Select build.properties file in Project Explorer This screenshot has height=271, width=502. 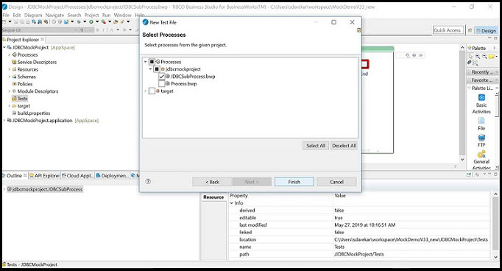[34, 113]
